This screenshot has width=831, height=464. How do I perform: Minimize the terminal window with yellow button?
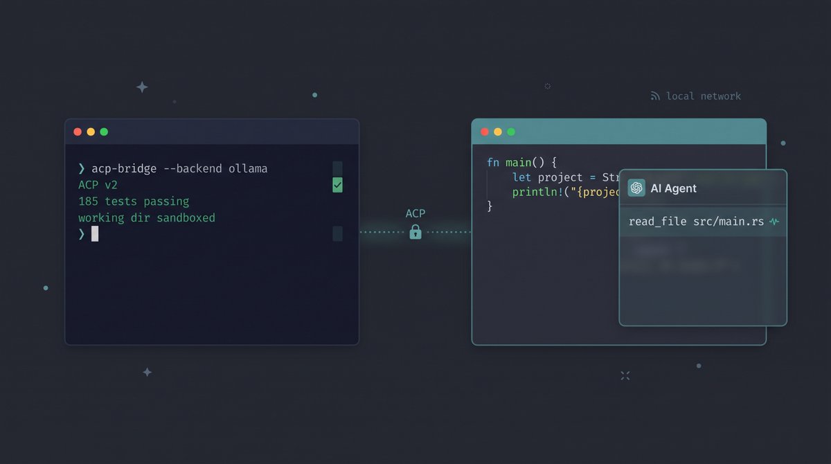(91, 132)
